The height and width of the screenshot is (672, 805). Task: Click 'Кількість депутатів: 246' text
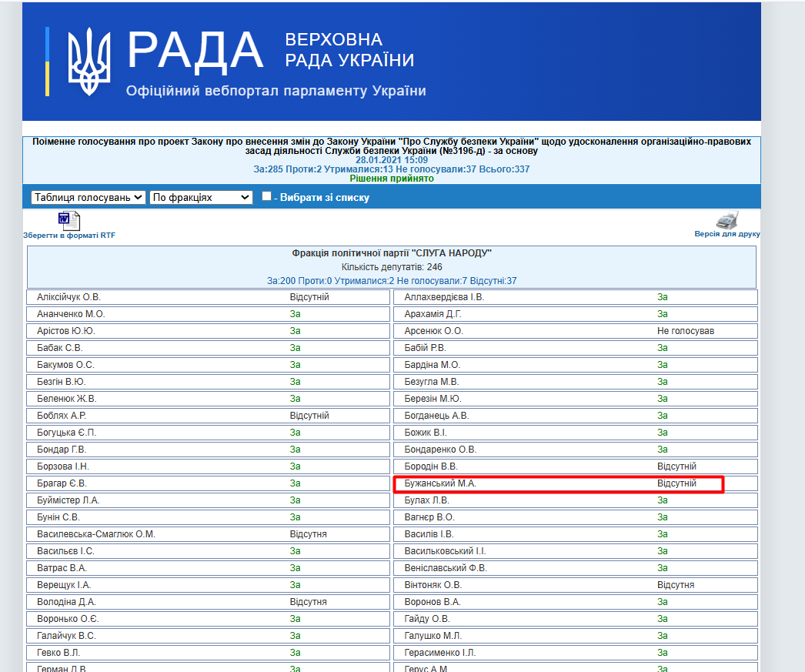click(392, 267)
